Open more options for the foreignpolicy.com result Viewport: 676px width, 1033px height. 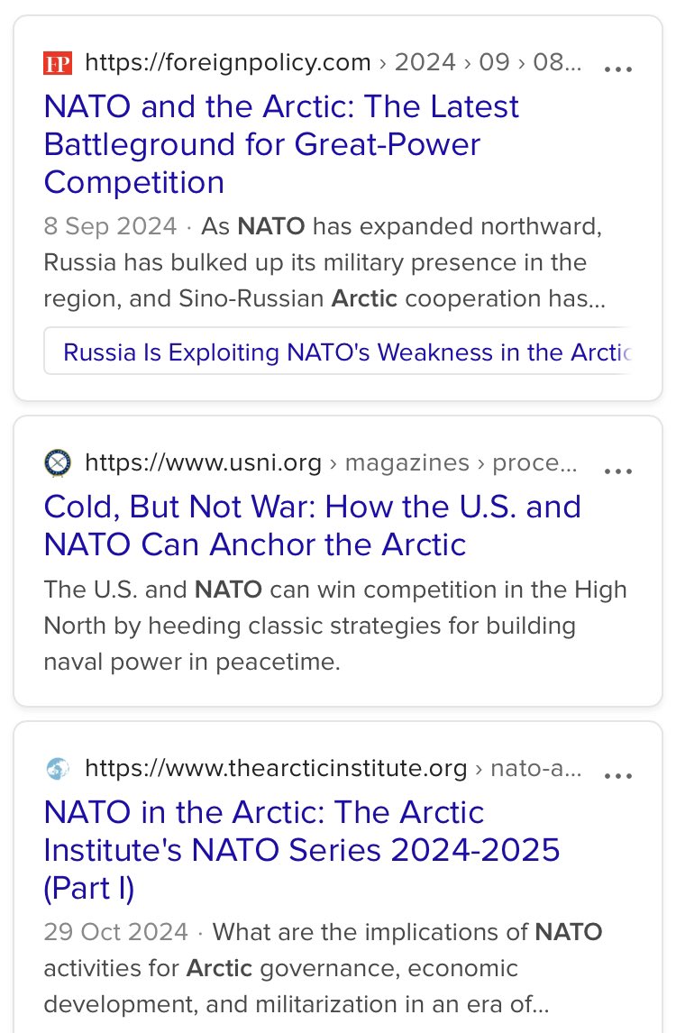pos(618,68)
